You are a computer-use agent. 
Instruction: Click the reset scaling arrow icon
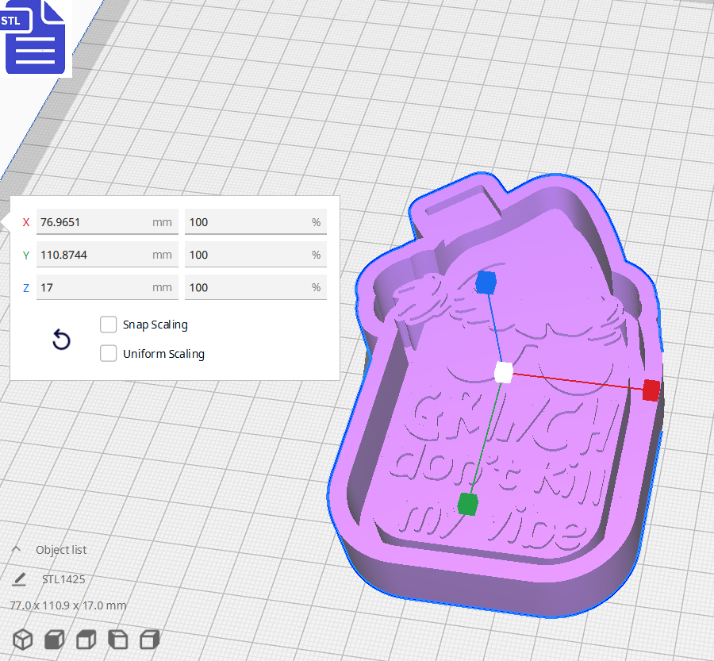(61, 339)
